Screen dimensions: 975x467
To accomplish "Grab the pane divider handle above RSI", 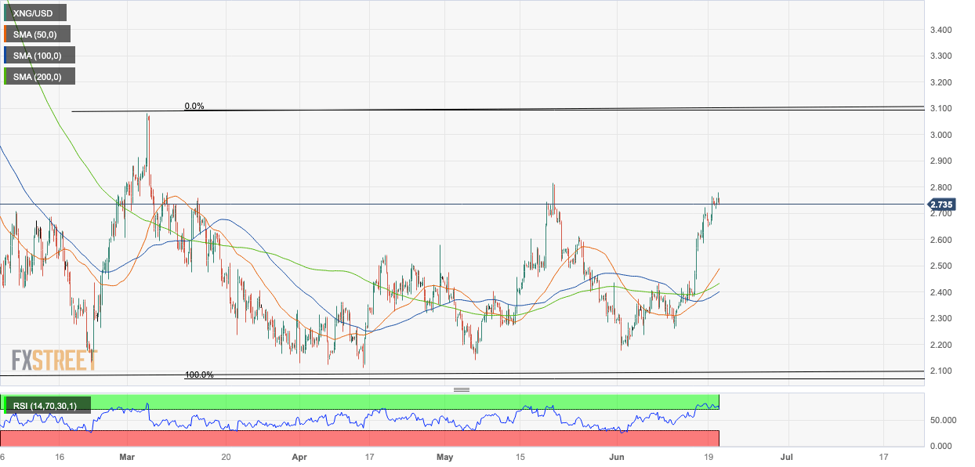I will pyautogui.click(x=462, y=389).
